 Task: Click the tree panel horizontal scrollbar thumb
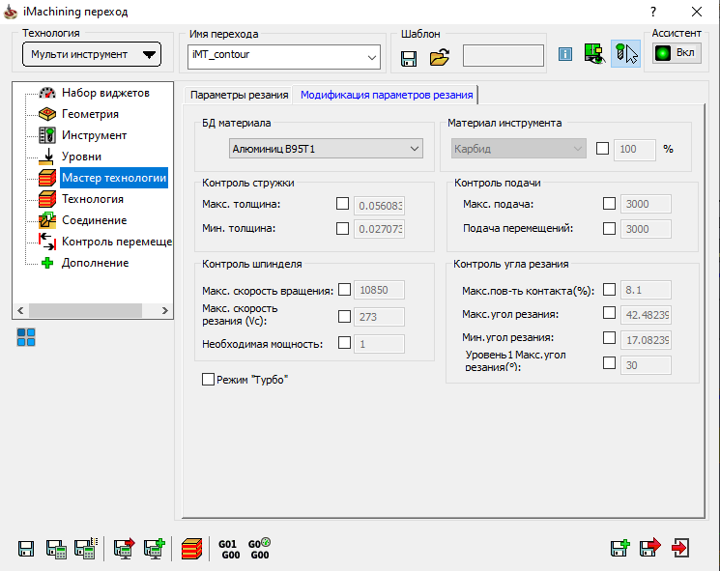(x=85, y=311)
